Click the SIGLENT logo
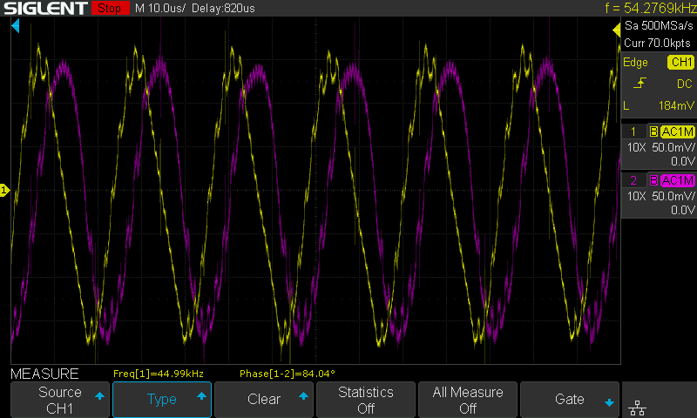 [x=44, y=9]
